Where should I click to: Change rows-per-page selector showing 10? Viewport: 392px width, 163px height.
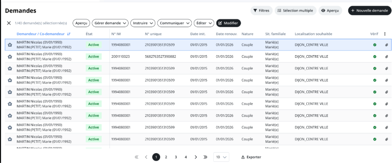click(221, 157)
